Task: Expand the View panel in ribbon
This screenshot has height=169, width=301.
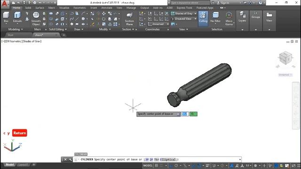Action: pos(183,29)
